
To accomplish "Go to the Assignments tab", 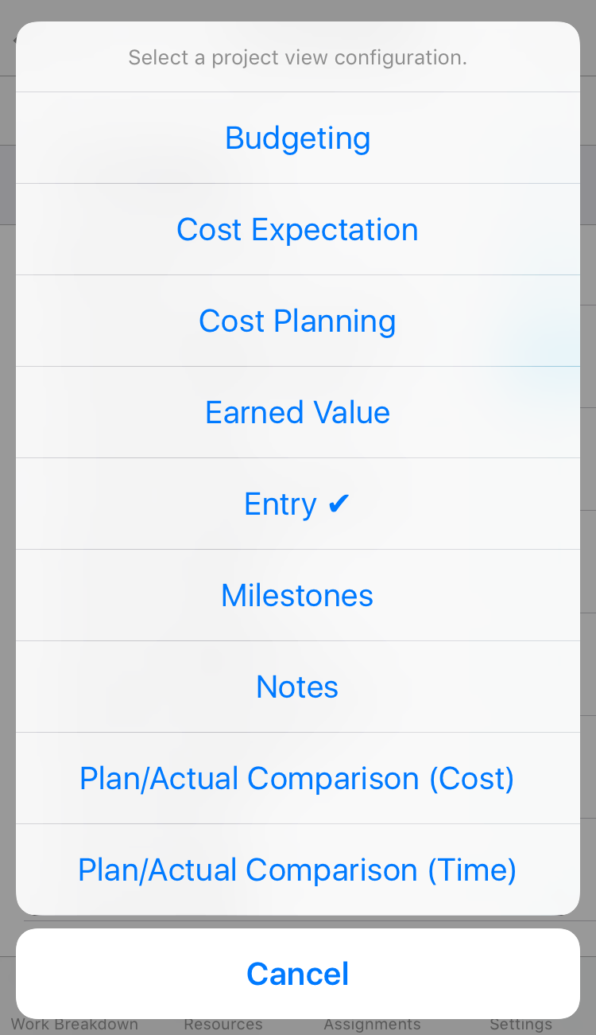I will (372, 1025).
